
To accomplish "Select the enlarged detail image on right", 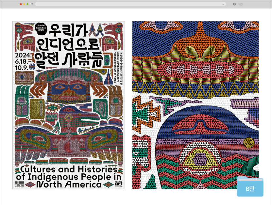I will point(195,105).
